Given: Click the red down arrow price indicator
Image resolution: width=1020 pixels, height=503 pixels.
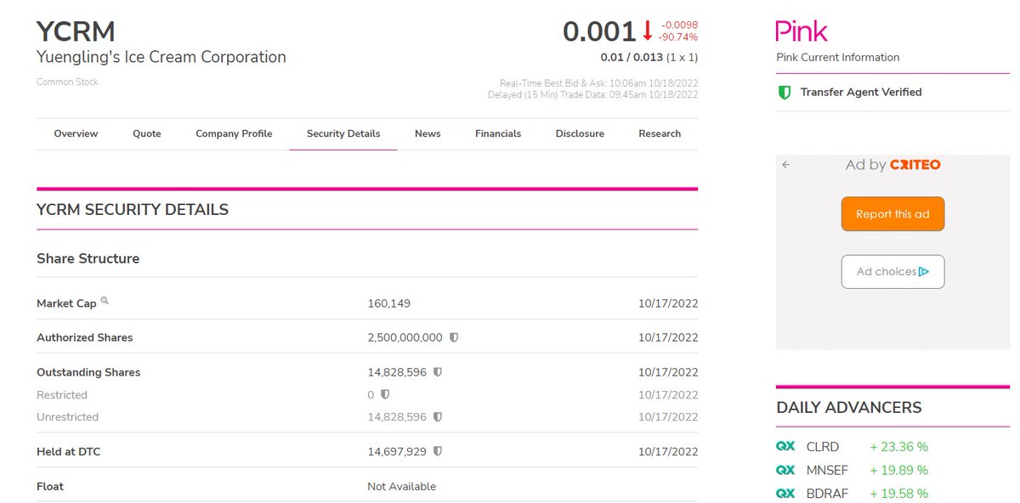Looking at the screenshot, I should (x=647, y=31).
